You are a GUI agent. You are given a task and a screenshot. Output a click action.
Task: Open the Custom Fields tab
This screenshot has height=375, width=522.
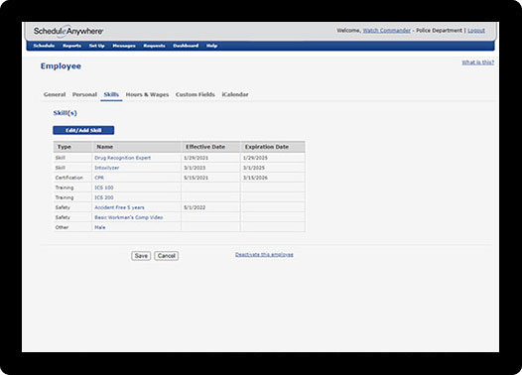[x=196, y=94]
